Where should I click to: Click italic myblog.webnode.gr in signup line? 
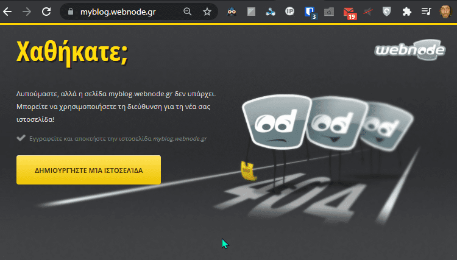(x=180, y=139)
